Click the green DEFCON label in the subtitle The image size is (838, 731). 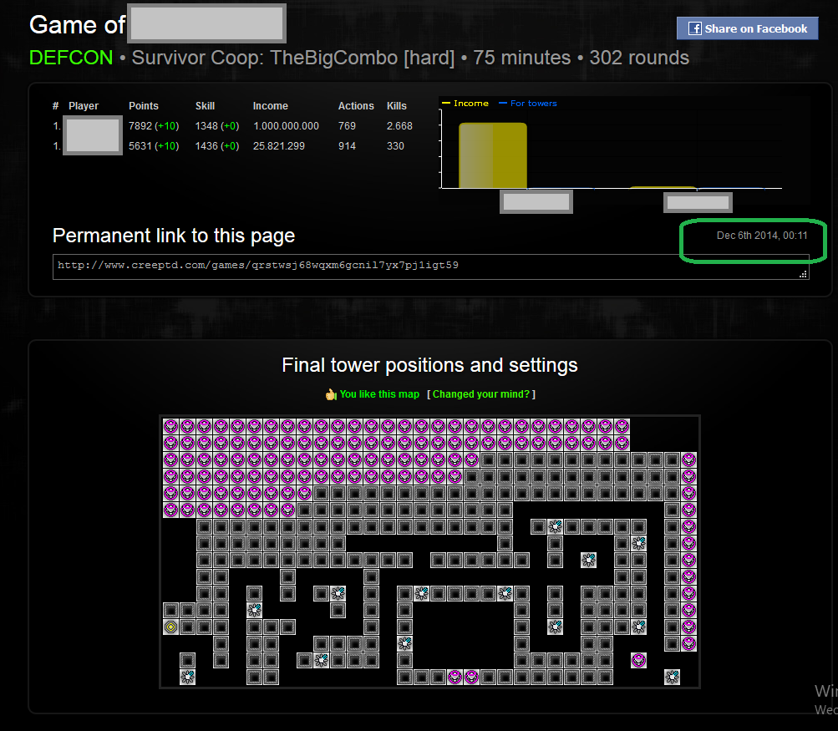click(x=71, y=58)
